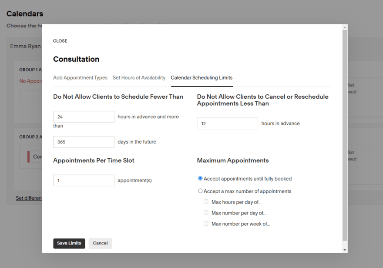Open the Set different link on the left
Screen dimensions: 383x268
coord(28,198)
